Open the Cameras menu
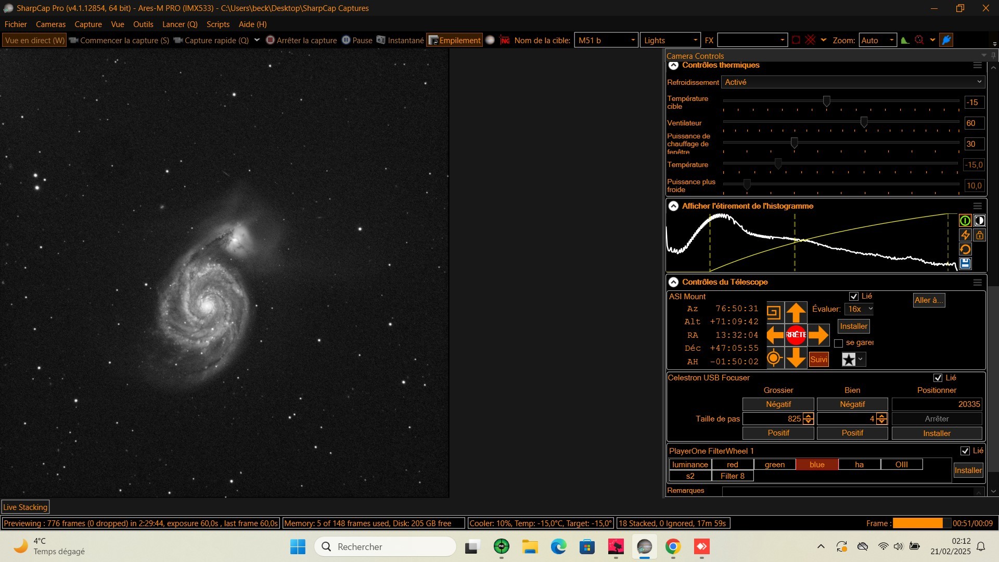The width and height of the screenshot is (999, 562). (x=50, y=24)
